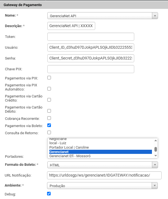Enable Pagamentos via Cartão Débito
Screen dimensions: 168x199
(49, 111)
